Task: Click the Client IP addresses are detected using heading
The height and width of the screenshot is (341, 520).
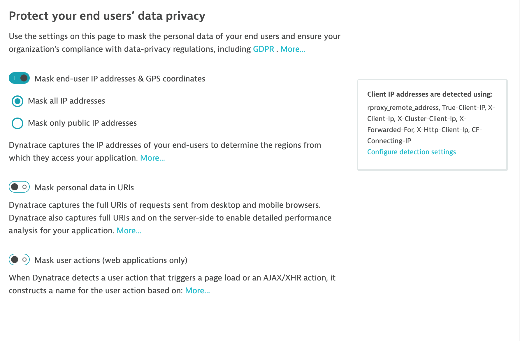Action: pos(430,94)
